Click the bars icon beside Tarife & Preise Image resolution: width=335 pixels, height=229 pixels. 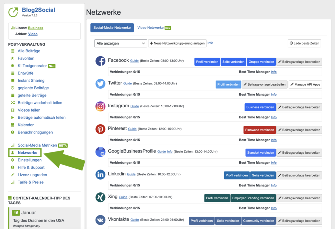point(13,182)
